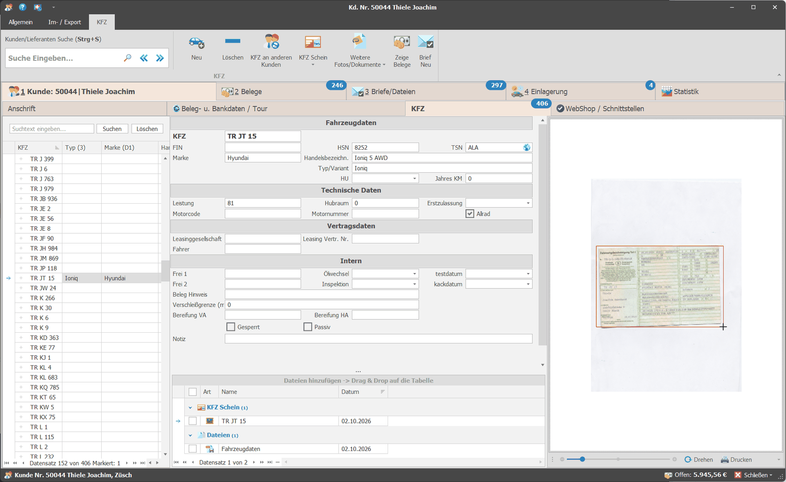Select the document scan thumbnail
This screenshot has height=482, width=786.
[x=660, y=286]
